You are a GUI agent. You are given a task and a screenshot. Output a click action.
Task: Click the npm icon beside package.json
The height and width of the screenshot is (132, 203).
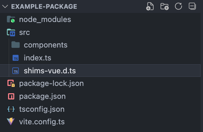[x=11, y=96]
